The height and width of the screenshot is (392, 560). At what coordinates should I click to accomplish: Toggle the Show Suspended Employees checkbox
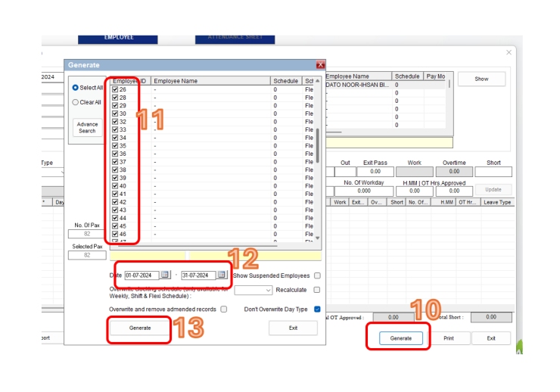pos(317,275)
